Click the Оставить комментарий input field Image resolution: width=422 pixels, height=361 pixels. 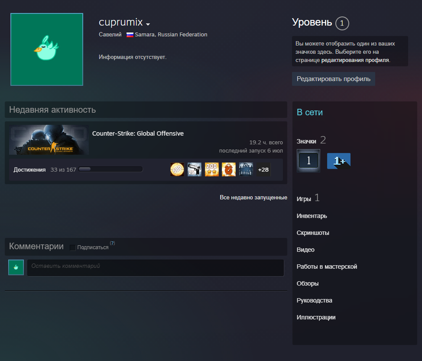click(156, 268)
